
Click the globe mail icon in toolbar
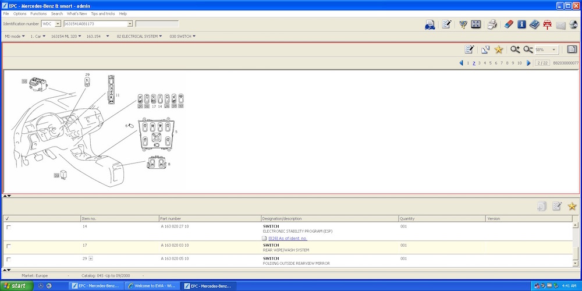(x=573, y=24)
